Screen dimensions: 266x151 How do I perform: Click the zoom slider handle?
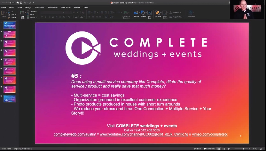click(x=243, y=149)
